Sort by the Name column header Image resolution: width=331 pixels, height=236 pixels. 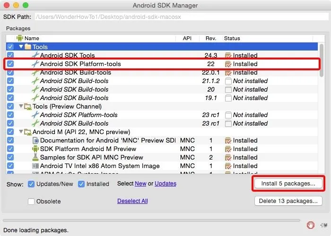point(32,38)
